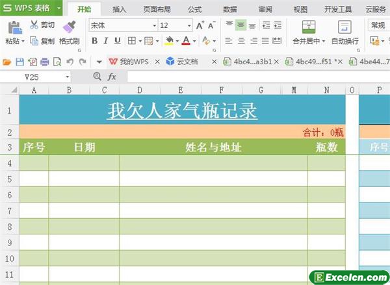The width and height of the screenshot is (390, 285).
Task: Click the increase font size icon
Action: [x=200, y=25]
